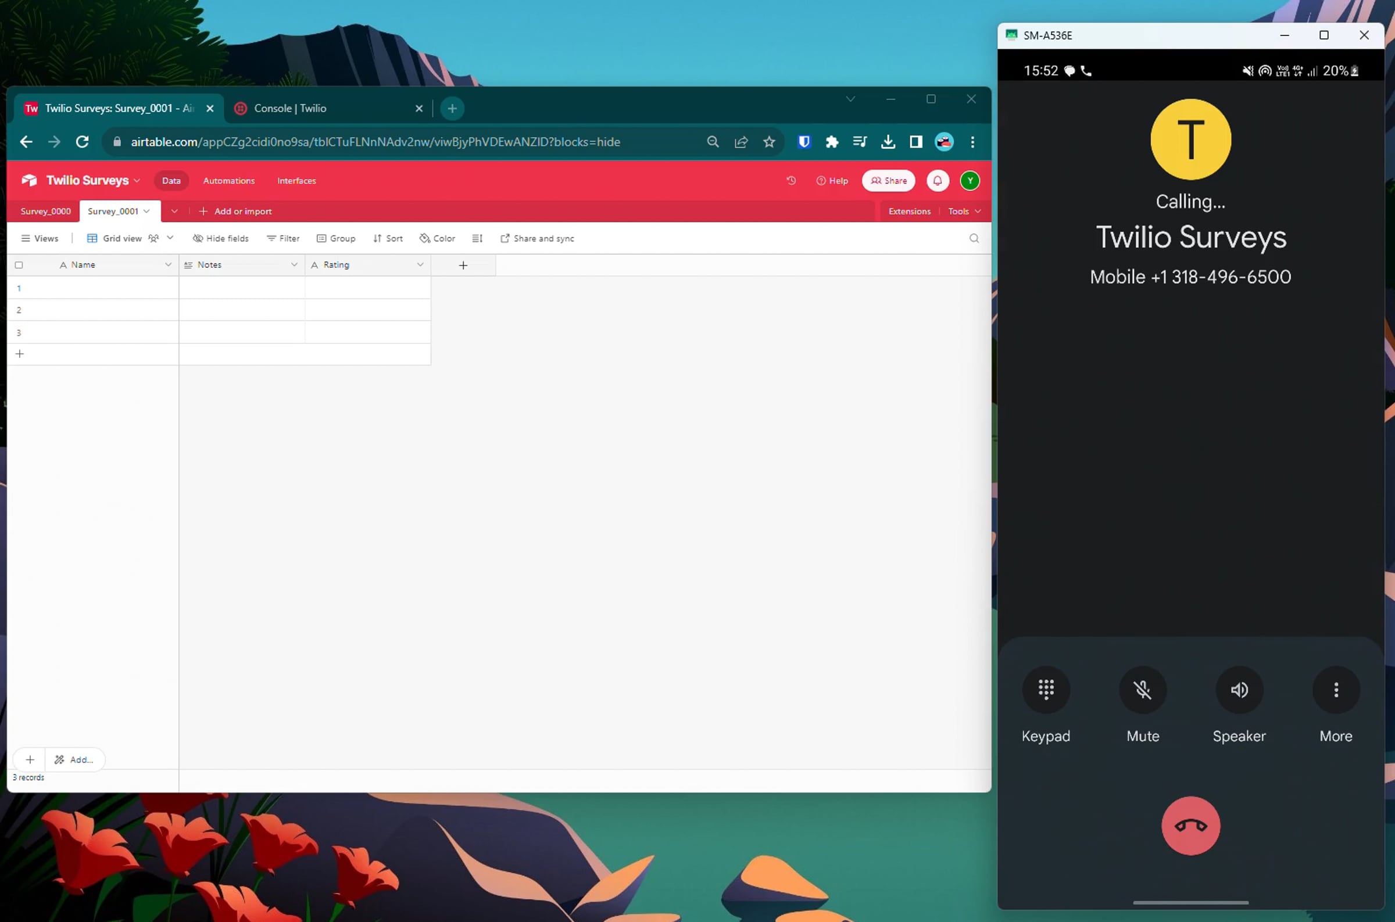
Task: Add a new record row in grid
Action: point(19,354)
